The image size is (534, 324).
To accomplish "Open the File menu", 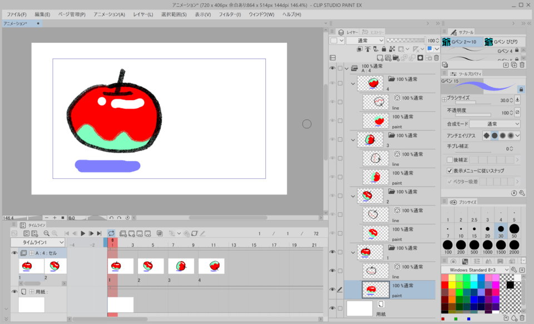I will click(x=16, y=14).
